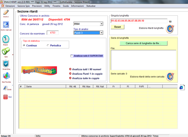
Task: Expand the 8564 concorso dropdown
Action: (101, 24)
